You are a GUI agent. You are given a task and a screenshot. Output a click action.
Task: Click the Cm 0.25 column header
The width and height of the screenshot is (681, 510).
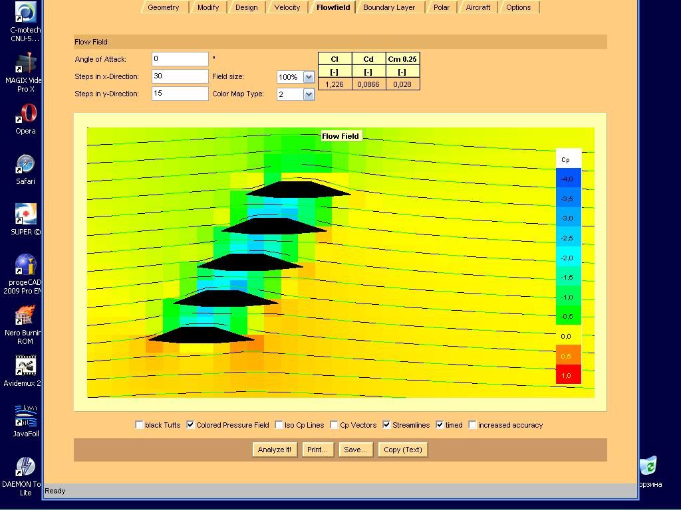pos(402,59)
